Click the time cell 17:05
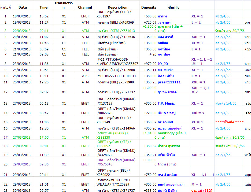Screen dimensions: 251x192 pos(44,135)
